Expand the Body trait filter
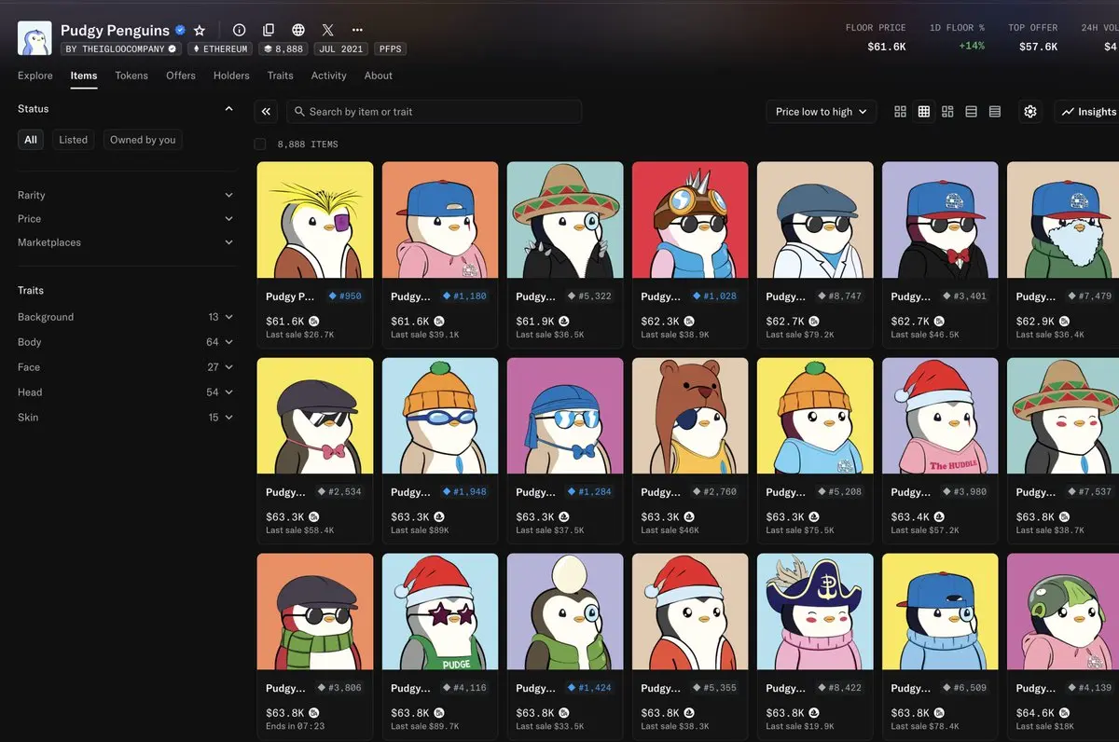This screenshot has height=742, width=1119. [x=126, y=342]
